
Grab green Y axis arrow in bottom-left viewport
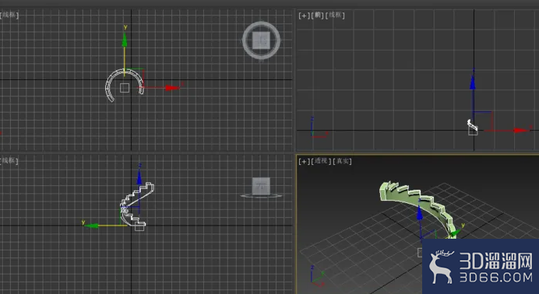pos(91,226)
